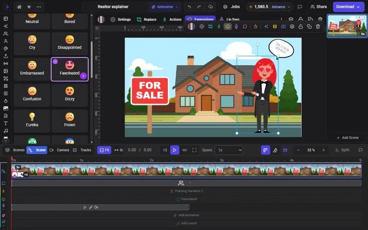Click the settings gear in floating toolbar
368x230 pixels.
pos(201,27)
